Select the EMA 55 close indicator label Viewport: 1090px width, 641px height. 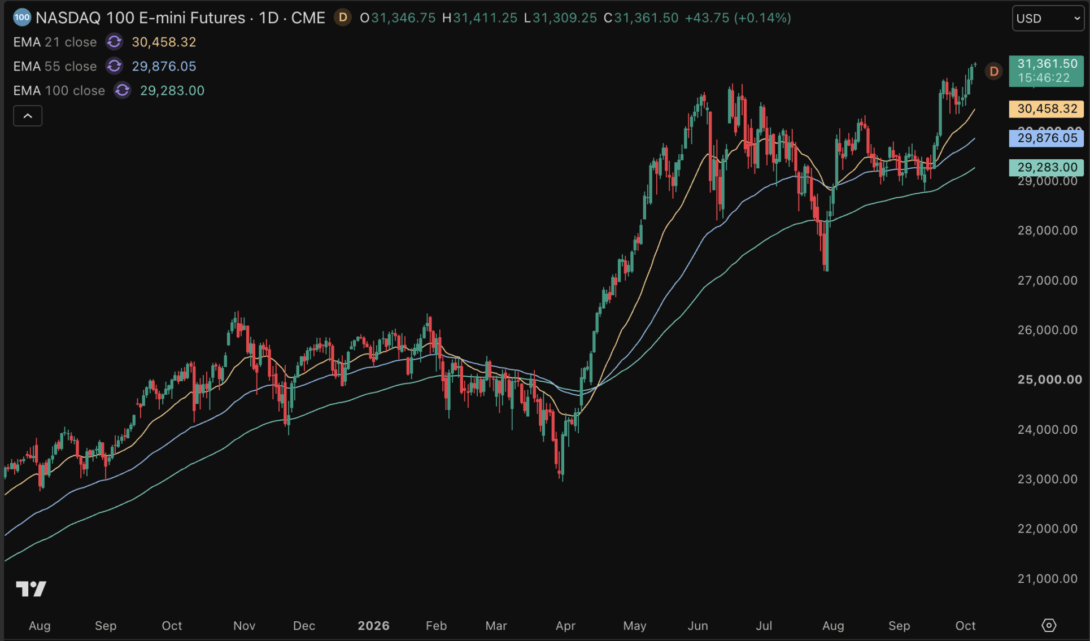(x=55, y=66)
